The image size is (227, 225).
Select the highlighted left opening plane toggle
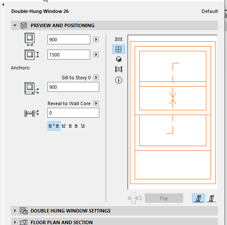[x=199, y=198]
